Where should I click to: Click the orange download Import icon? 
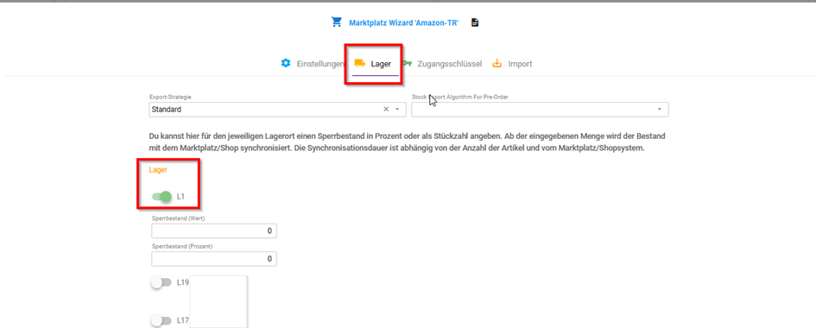point(497,63)
